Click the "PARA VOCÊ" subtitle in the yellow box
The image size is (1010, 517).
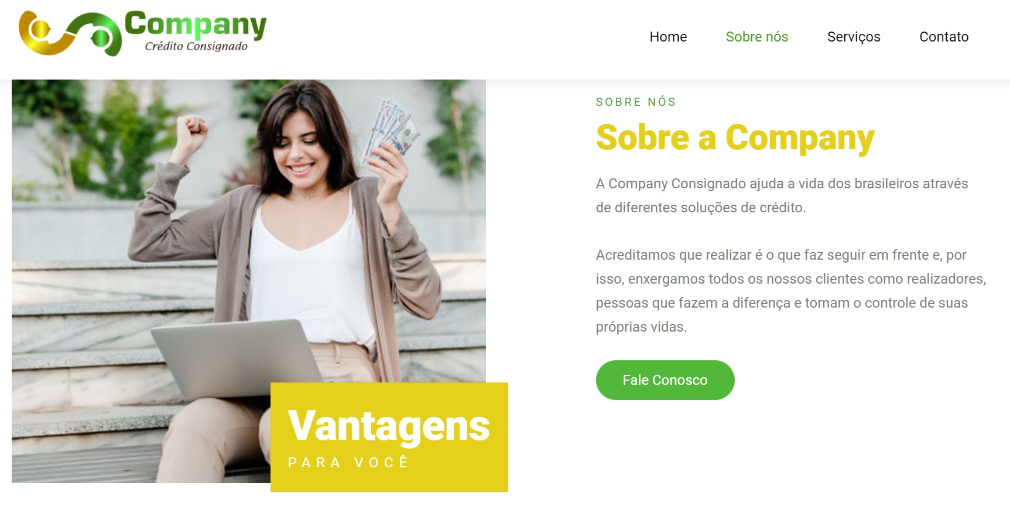coord(348,463)
